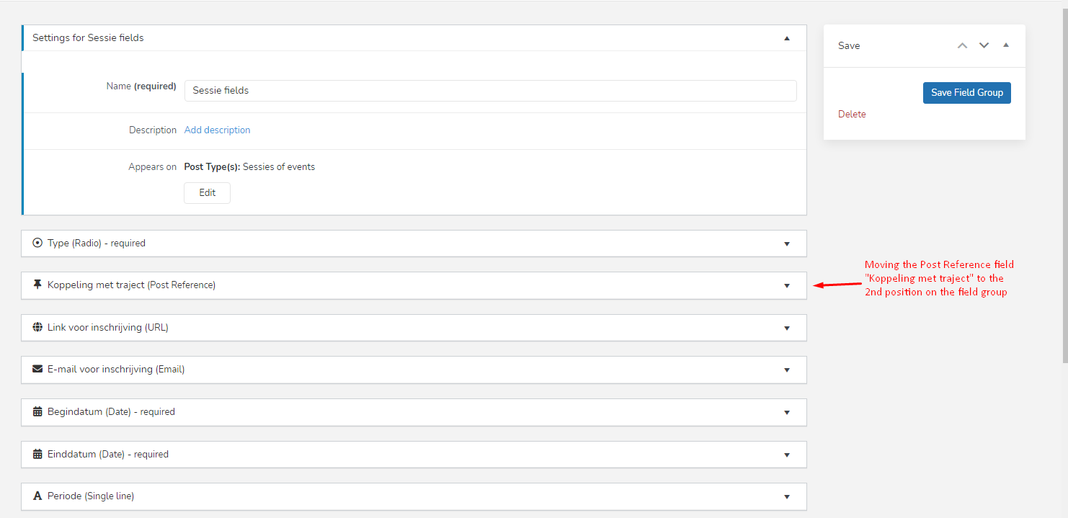Click the calendar icon of Einddatum field

(x=37, y=455)
